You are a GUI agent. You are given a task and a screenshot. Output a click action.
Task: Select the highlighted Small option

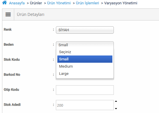click(85, 59)
